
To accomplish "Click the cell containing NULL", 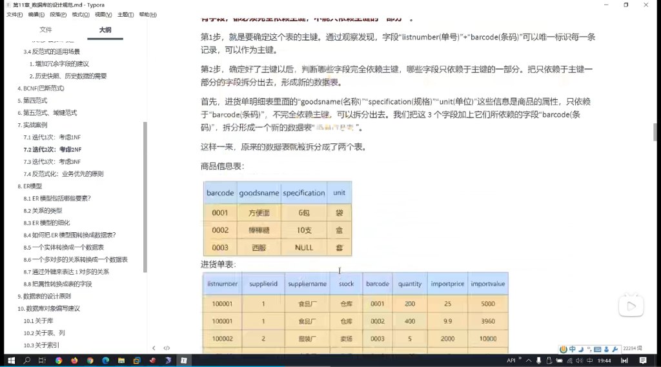I will pos(304,248).
